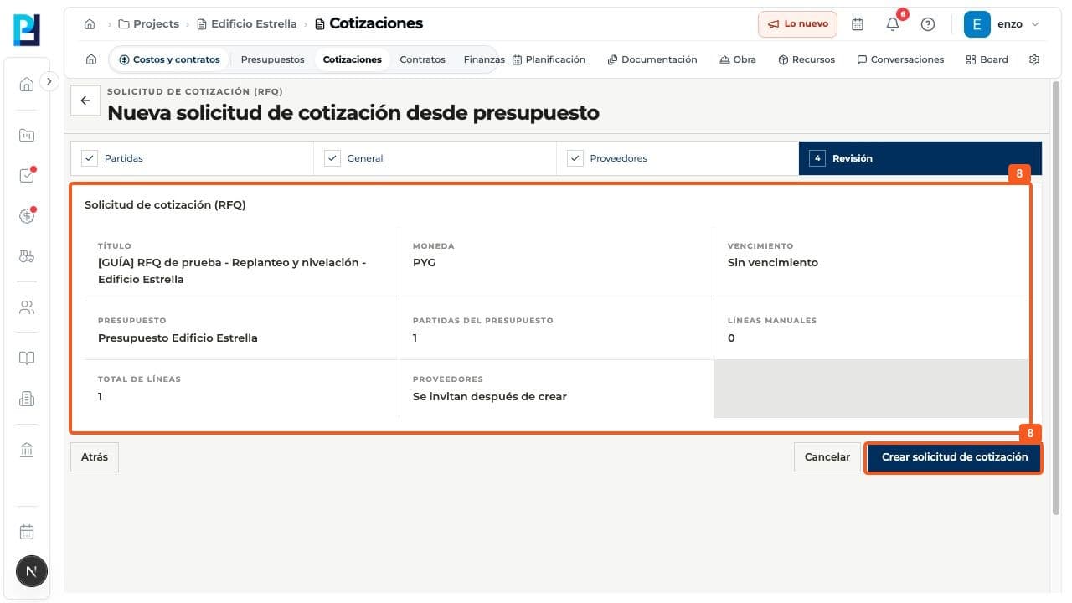Open the home icon in the sidebar
The width and height of the screenshot is (1072, 603).
click(27, 84)
